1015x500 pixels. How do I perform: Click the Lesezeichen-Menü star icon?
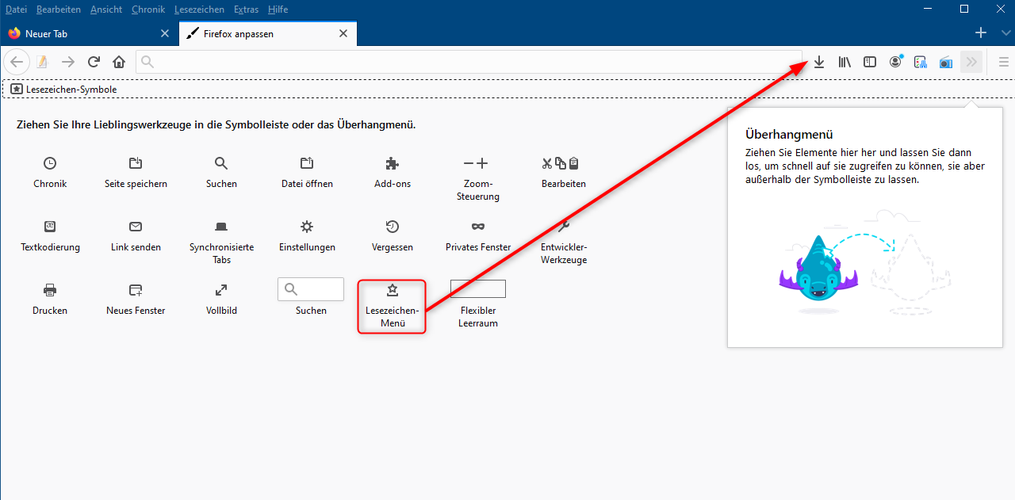coord(392,290)
